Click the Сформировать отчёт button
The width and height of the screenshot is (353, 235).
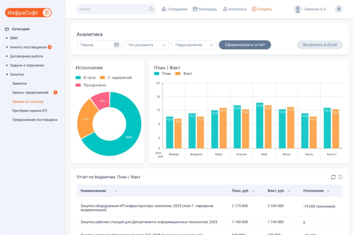click(245, 45)
